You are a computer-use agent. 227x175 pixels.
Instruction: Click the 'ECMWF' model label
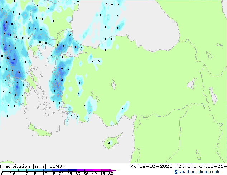pyautogui.click(x=58, y=166)
